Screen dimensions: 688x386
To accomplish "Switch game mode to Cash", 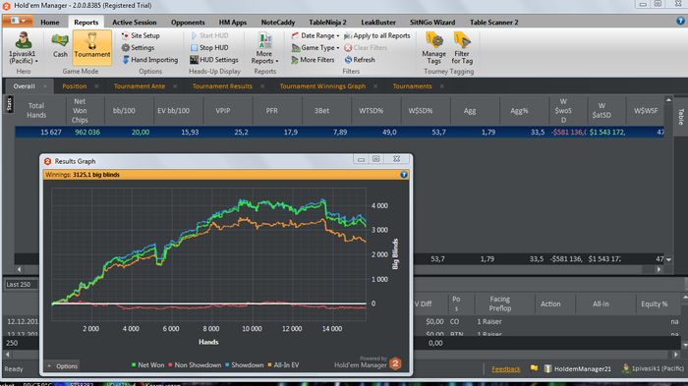I will (60, 46).
